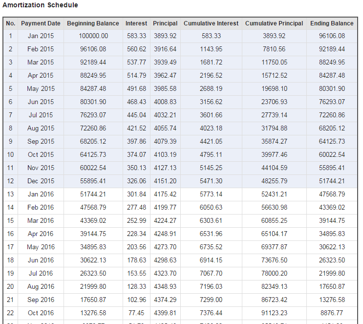Select the Apr 2016 date cell

click(41, 234)
